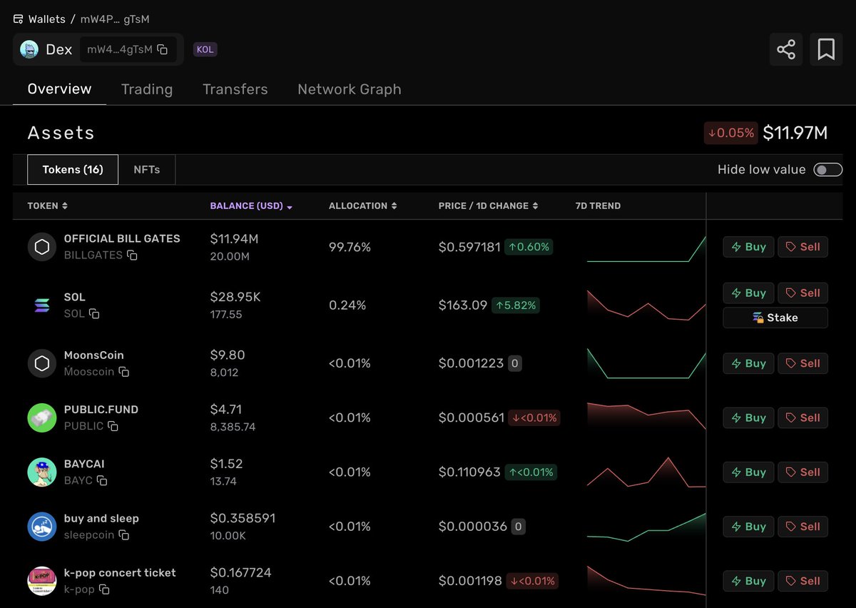
Task: Click Sell in the buy and sleep row
Action: [802, 527]
